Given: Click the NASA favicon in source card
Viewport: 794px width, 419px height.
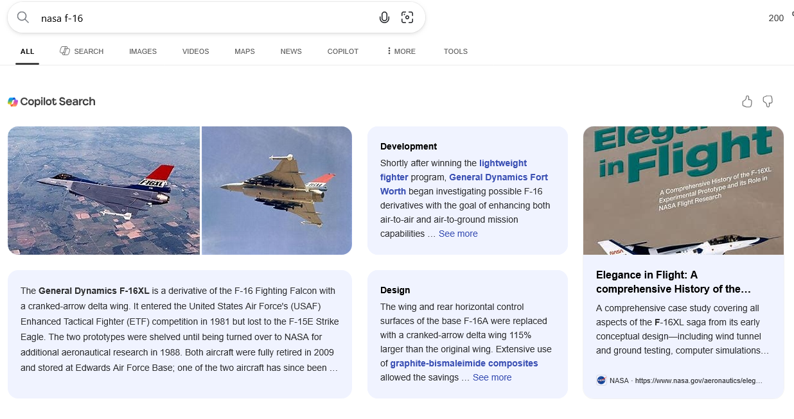Looking at the screenshot, I should [x=601, y=381].
